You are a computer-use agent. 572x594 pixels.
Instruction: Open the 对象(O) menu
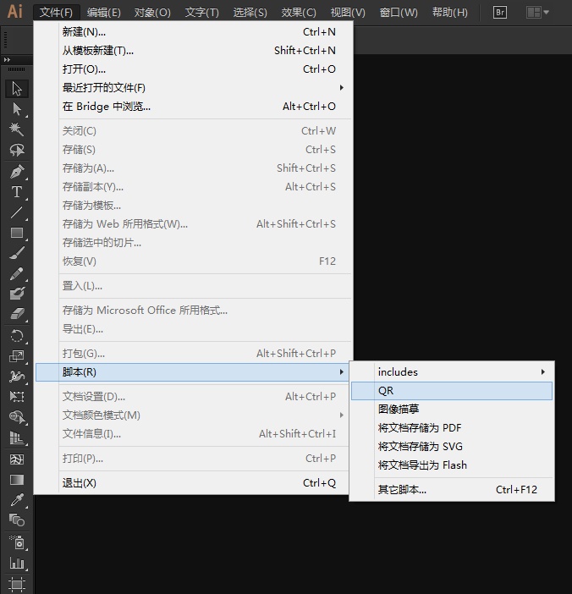point(152,13)
